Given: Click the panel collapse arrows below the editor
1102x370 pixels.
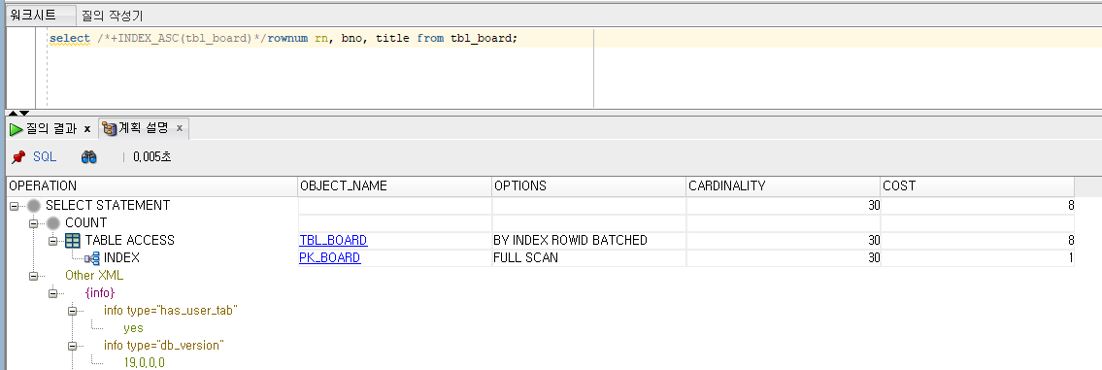Looking at the screenshot, I should click(19, 113).
